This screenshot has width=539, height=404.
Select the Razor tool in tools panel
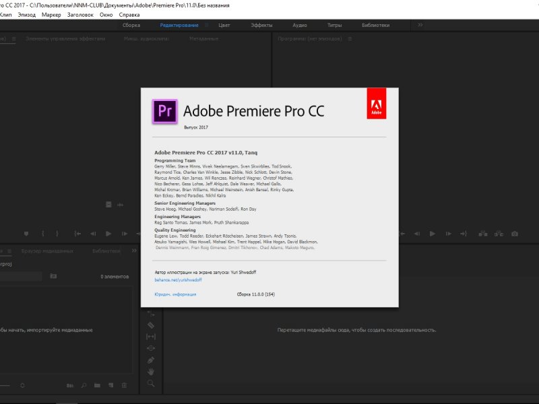(151, 325)
